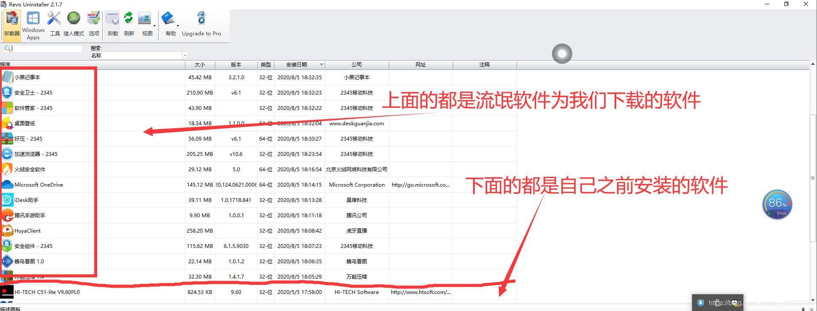Select HI-TECH C51-lite V9.60PL0 row name
Viewport: 817px width, 311px height.
[x=47, y=292]
